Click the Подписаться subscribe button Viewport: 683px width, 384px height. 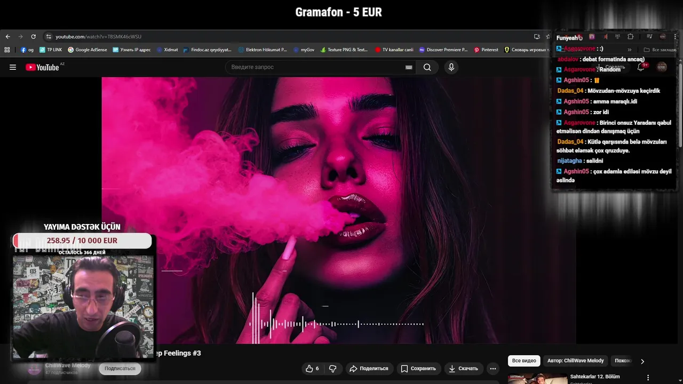tap(120, 369)
